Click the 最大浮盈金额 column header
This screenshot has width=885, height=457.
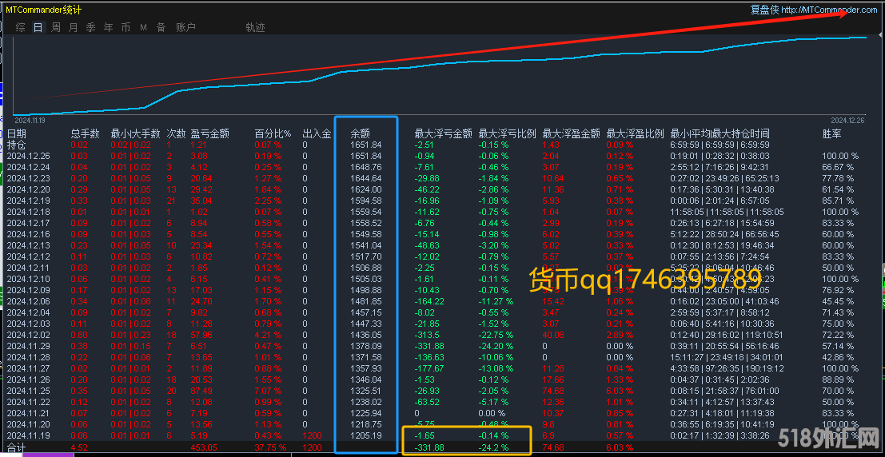571,133
